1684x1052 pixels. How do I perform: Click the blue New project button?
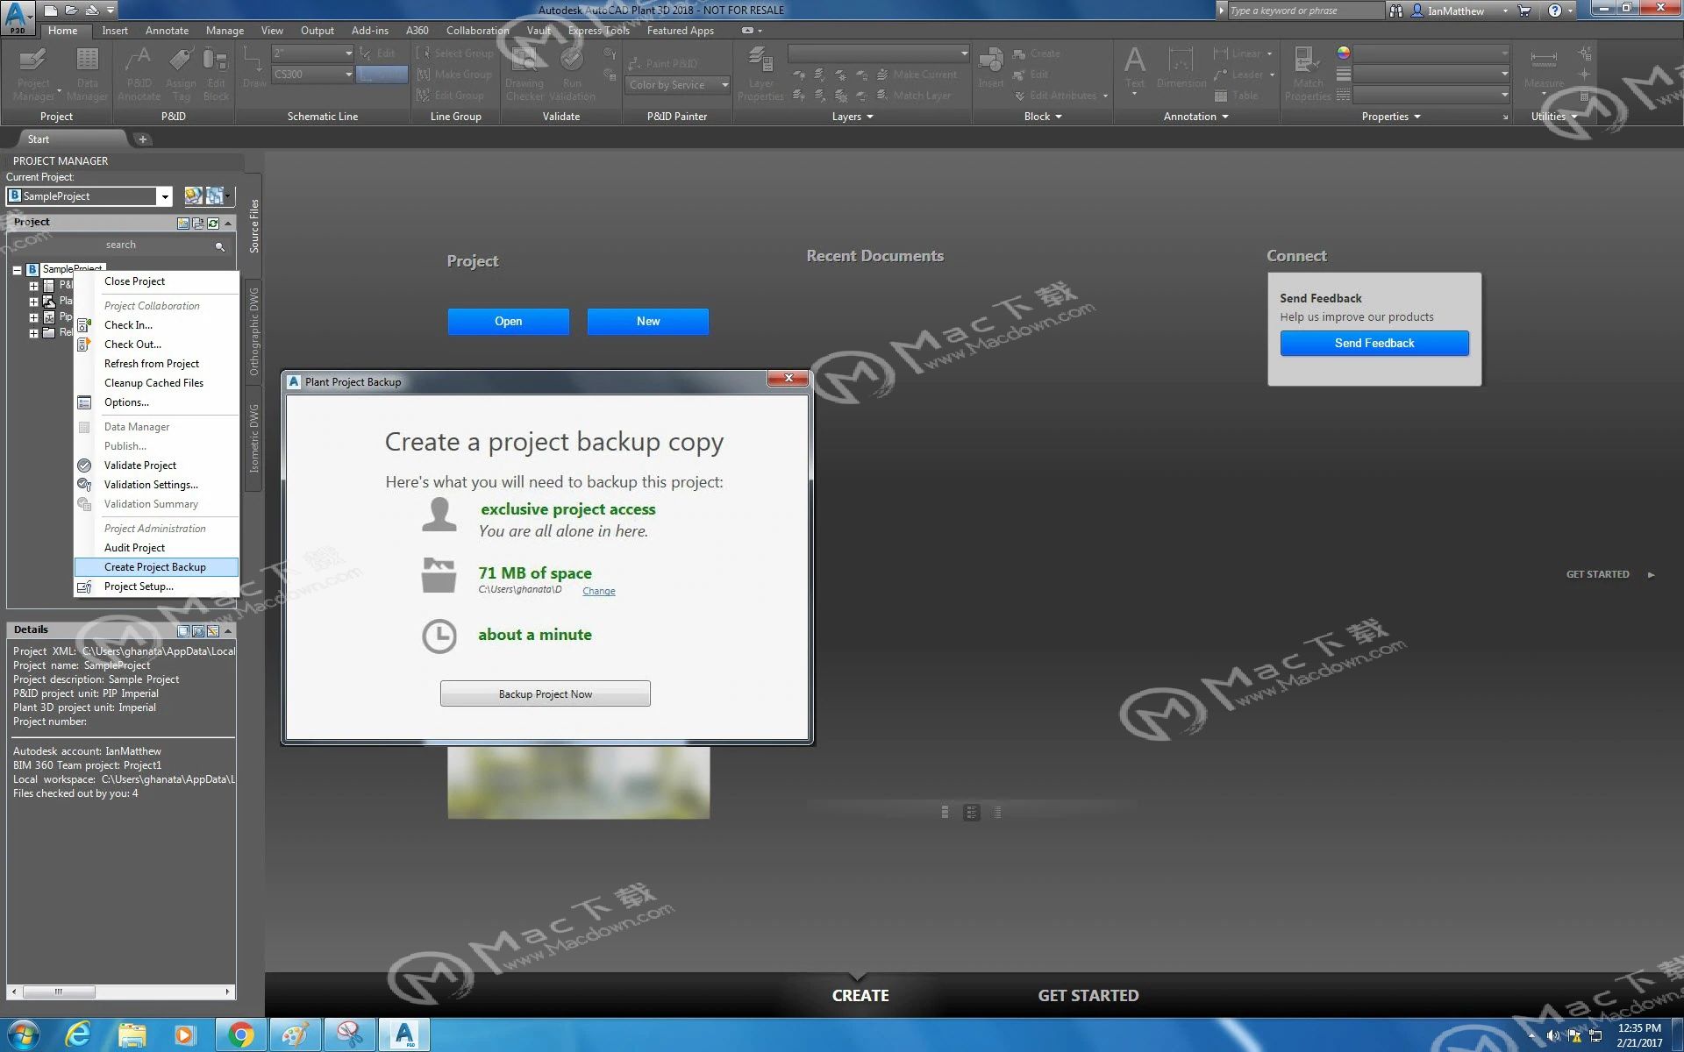pyautogui.click(x=648, y=322)
